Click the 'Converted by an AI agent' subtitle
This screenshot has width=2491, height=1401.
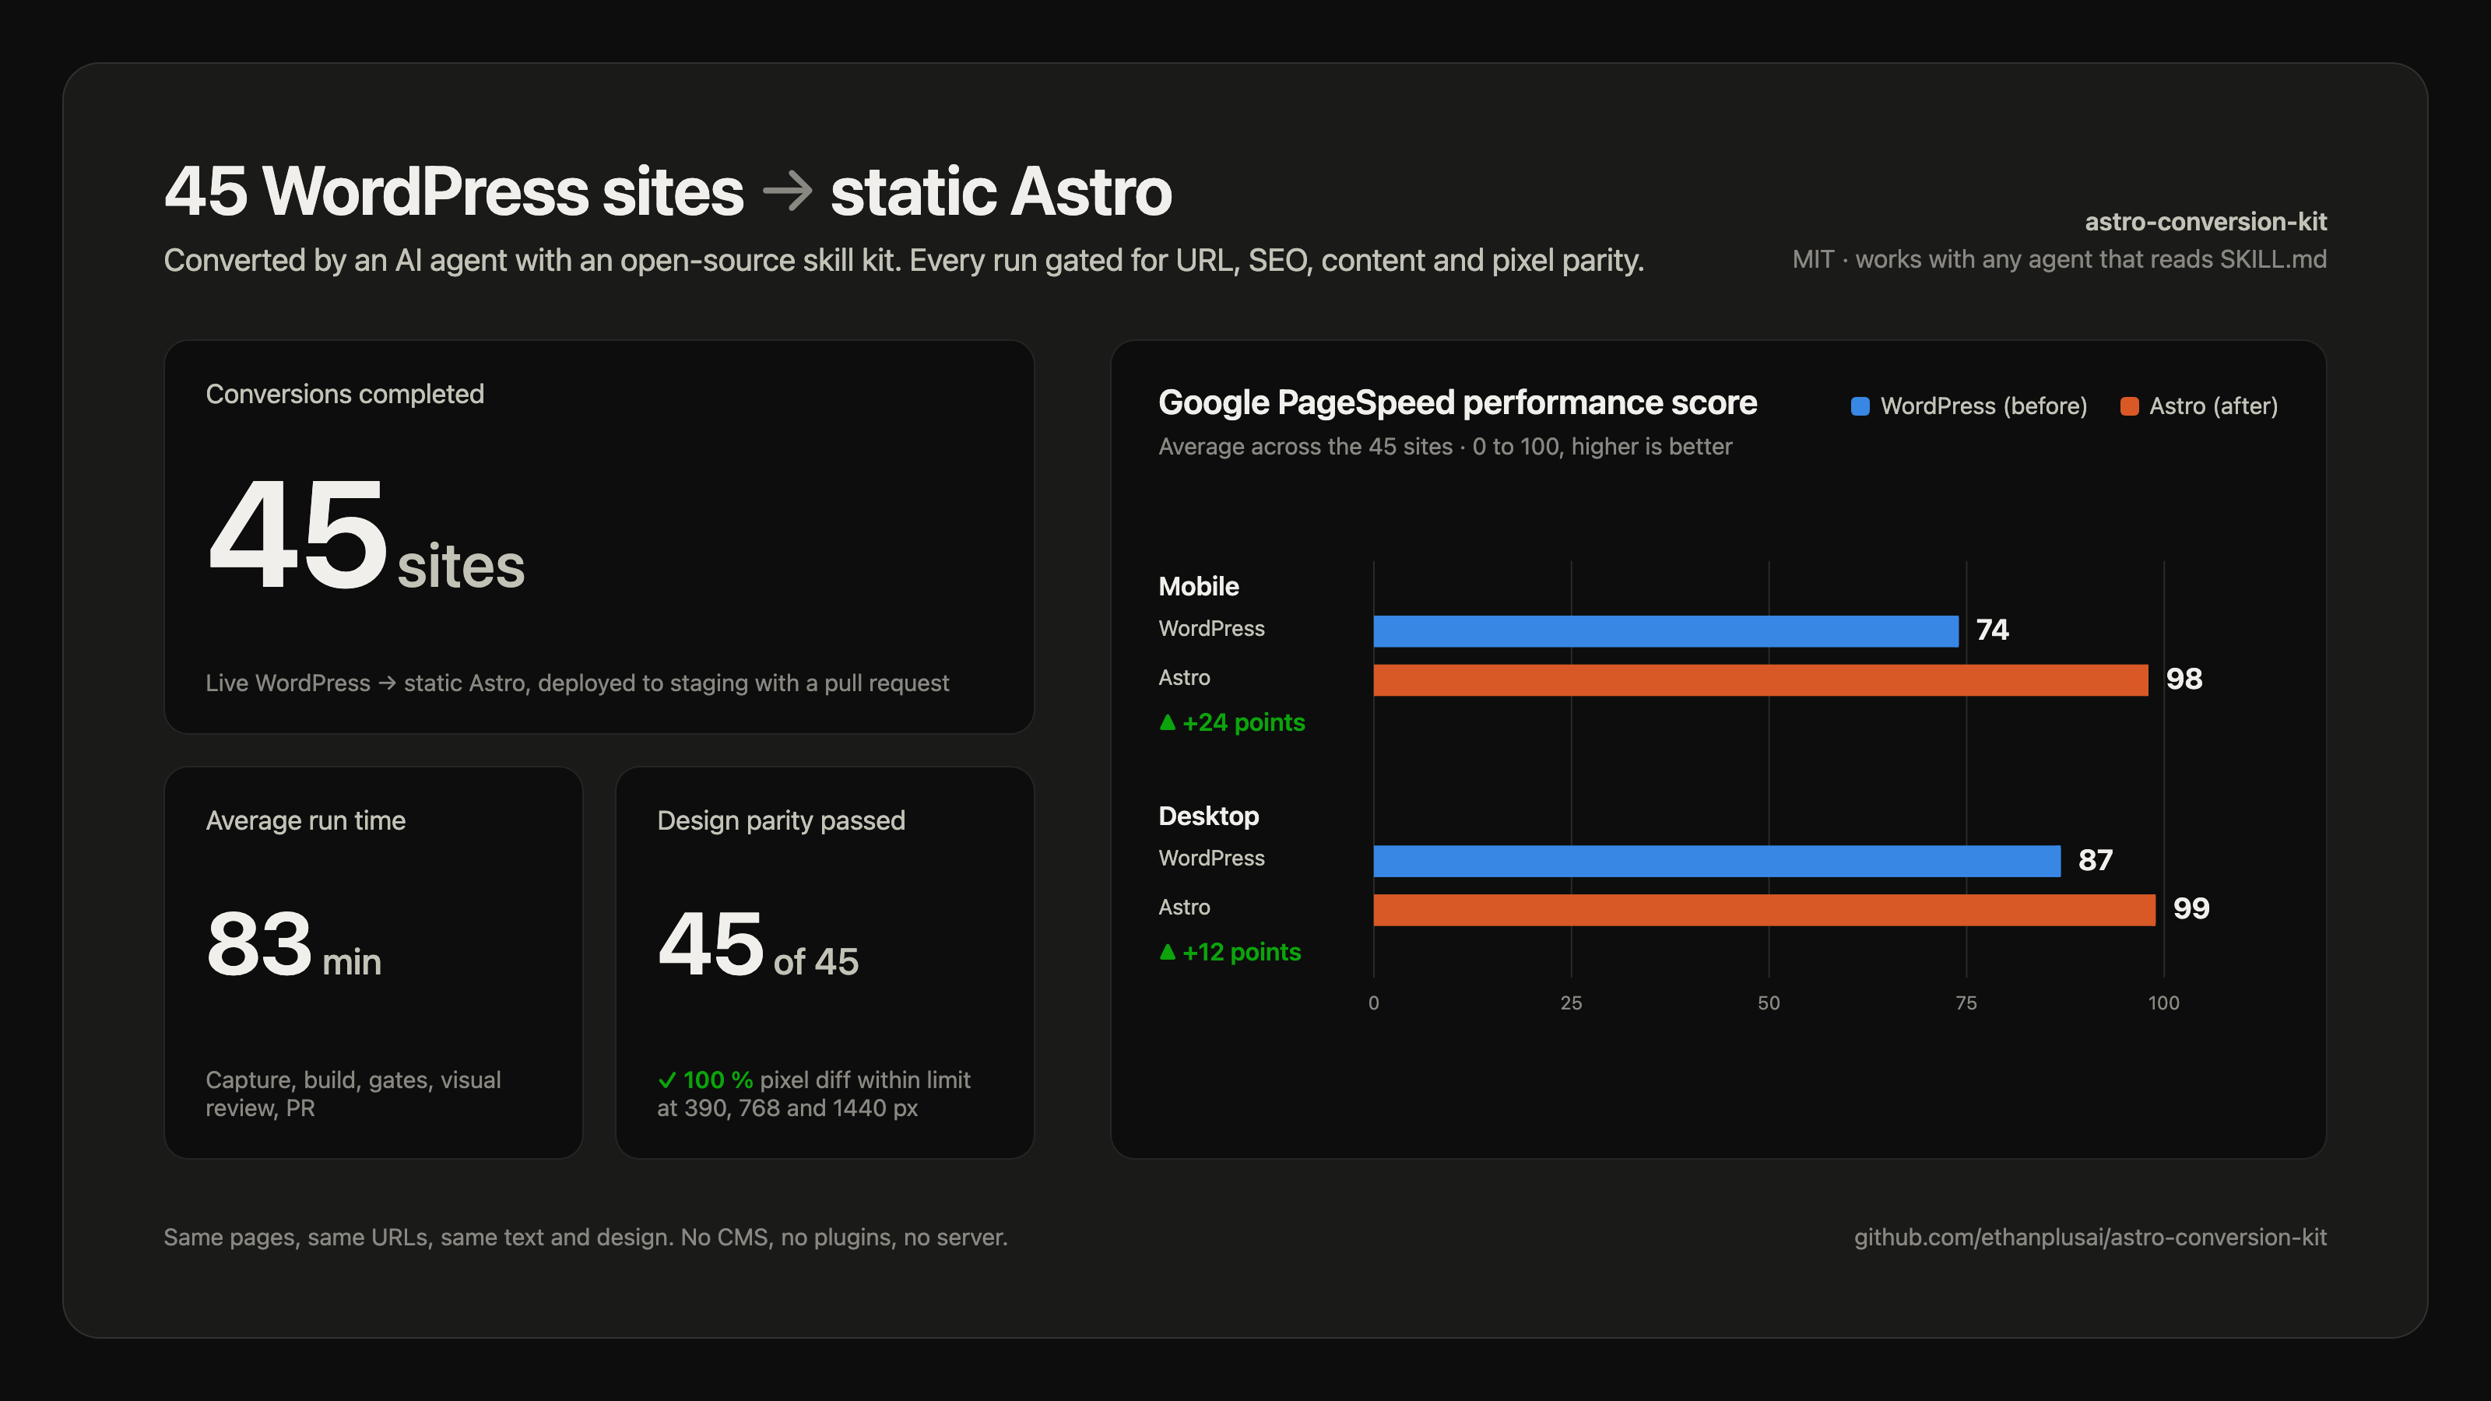point(903,260)
